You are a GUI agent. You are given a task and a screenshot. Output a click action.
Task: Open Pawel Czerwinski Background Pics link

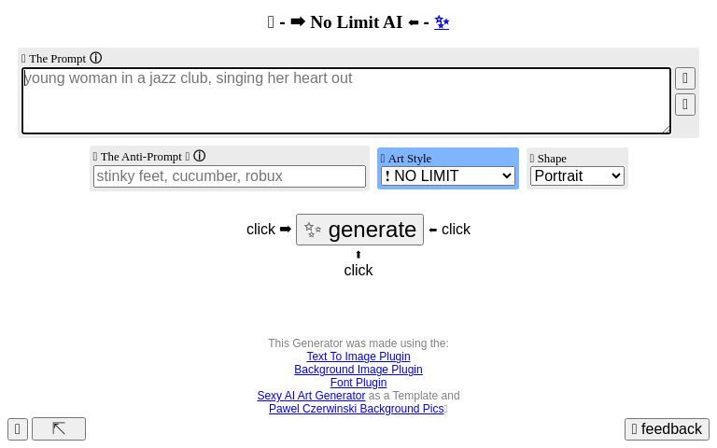(356, 409)
